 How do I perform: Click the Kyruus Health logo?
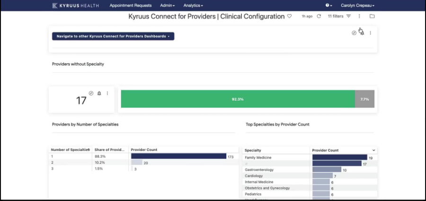[x=75, y=5]
